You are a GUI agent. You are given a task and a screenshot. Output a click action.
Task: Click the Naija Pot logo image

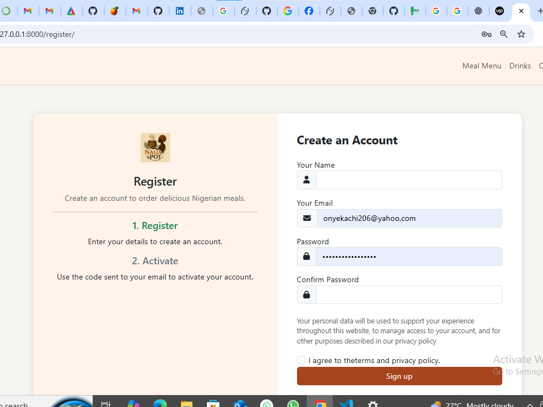(x=155, y=148)
